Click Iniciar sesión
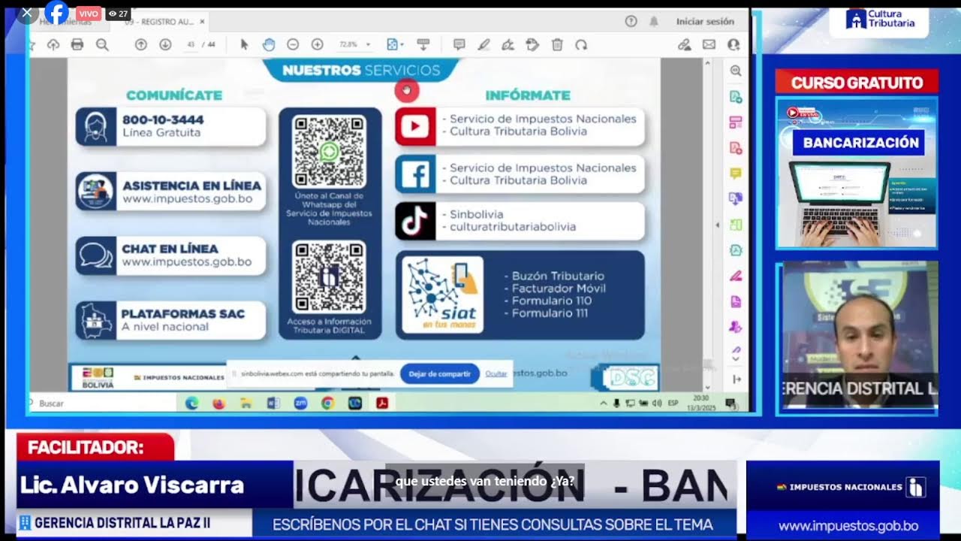961x541 pixels. pos(705,22)
